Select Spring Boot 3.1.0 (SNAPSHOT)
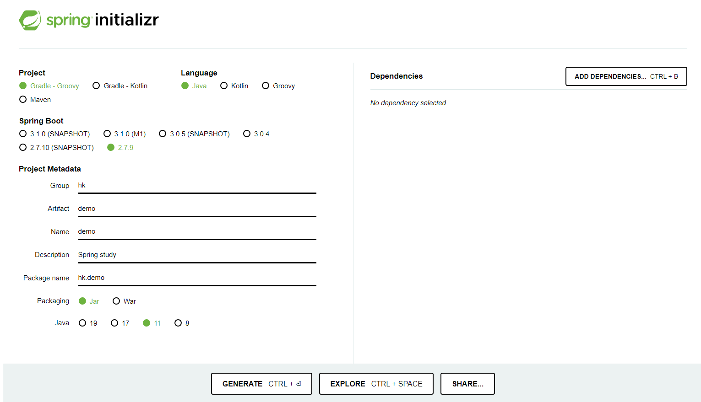Viewport: 701px width, 402px height. point(54,134)
